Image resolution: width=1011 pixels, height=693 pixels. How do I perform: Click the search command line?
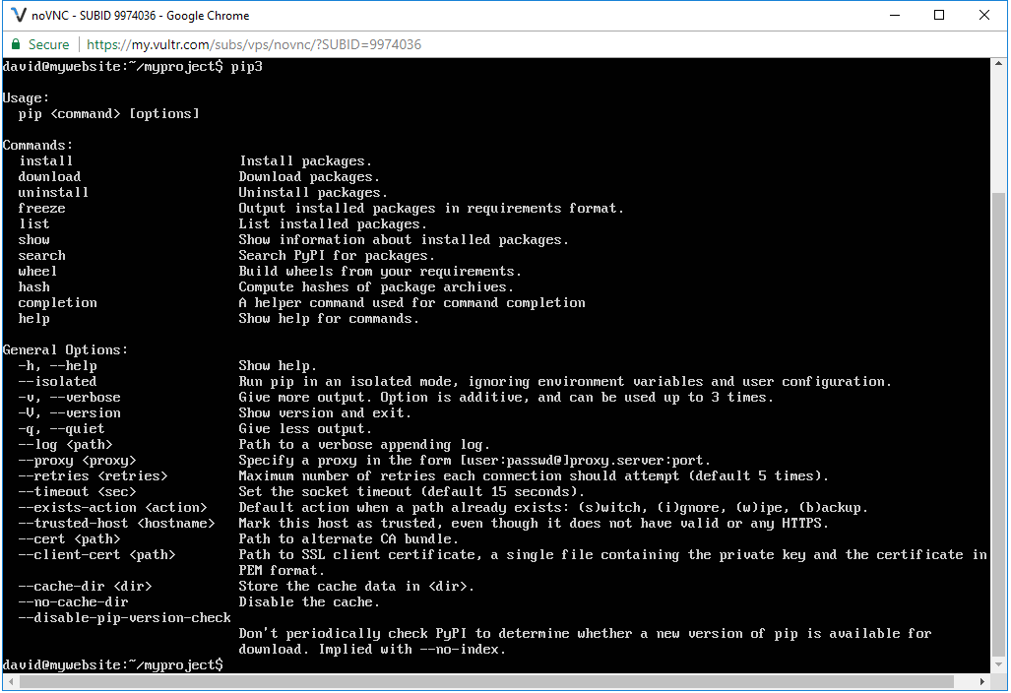[41, 255]
